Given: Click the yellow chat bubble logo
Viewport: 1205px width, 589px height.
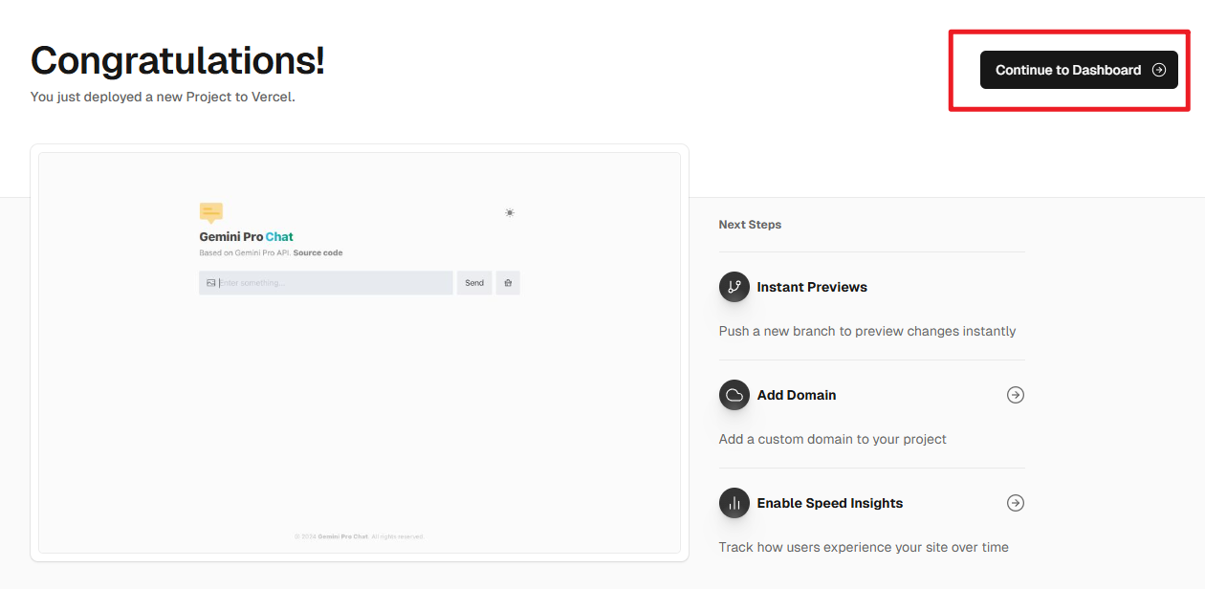Looking at the screenshot, I should tap(211, 212).
